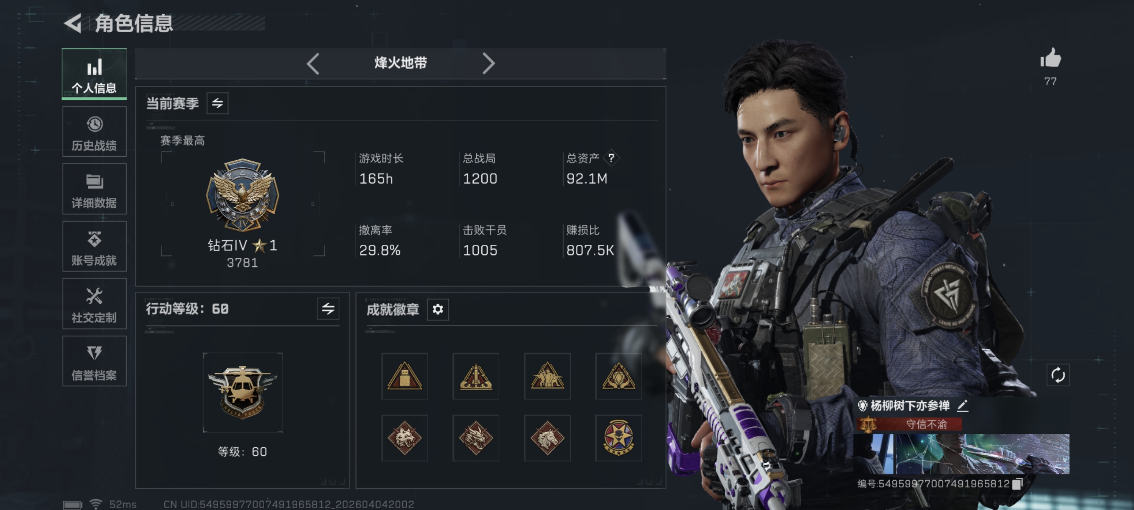
Task: Click the back arrow beside 角色信息
Action: point(73,23)
